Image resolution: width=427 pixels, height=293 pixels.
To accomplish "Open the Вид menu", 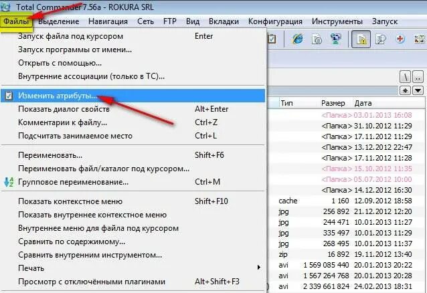I will [x=193, y=21].
